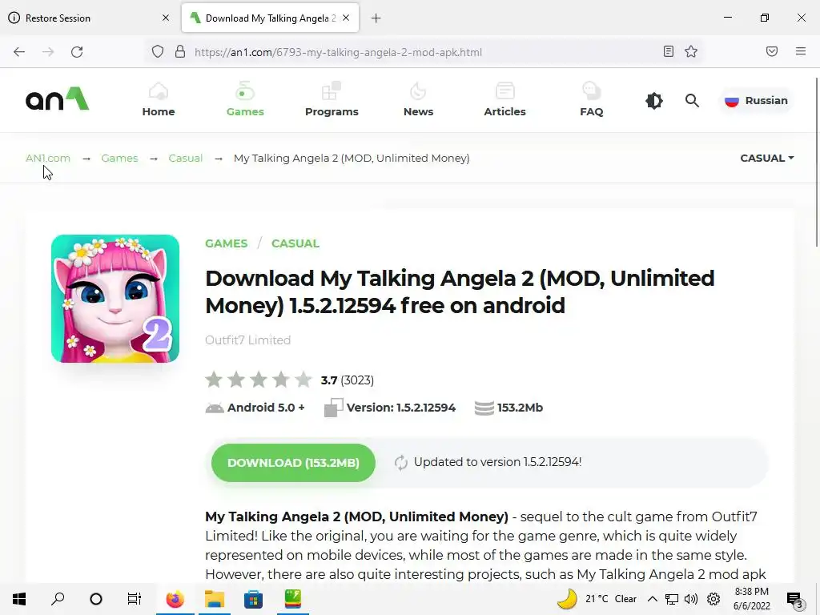Viewport: 820px width, 615px height.
Task: Click the GAMES category label above title
Action: [x=226, y=243]
